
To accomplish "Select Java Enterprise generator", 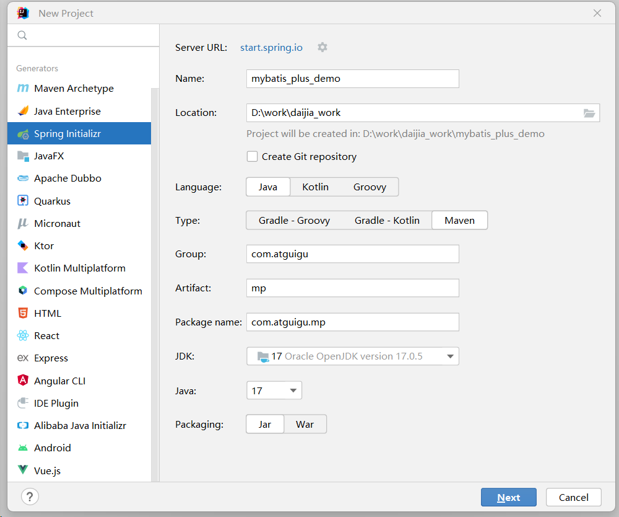I will pos(79,111).
